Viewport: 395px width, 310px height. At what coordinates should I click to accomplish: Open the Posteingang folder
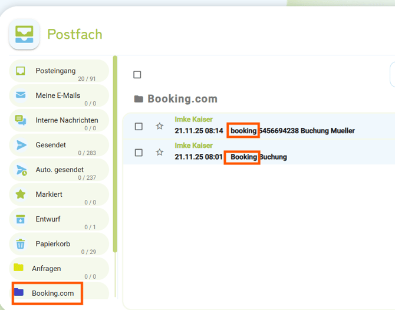59,71
